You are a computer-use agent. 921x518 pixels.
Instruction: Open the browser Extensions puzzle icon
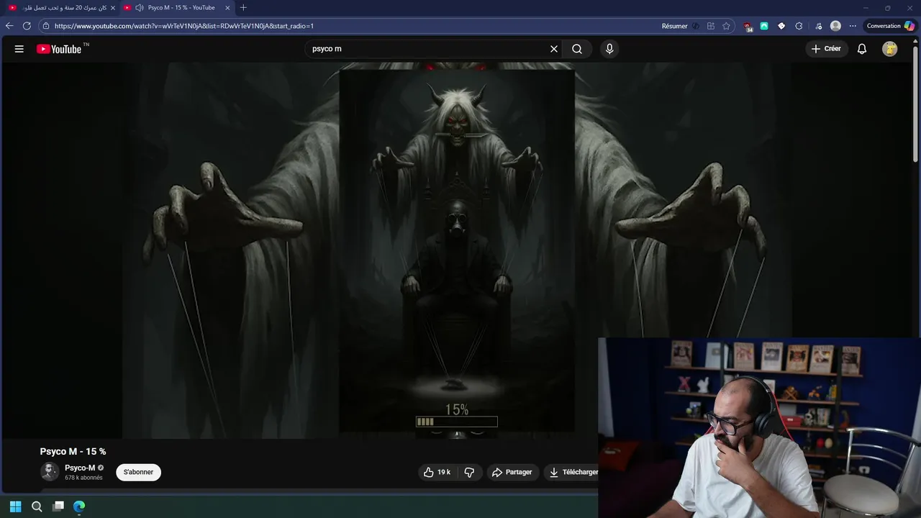pos(799,26)
